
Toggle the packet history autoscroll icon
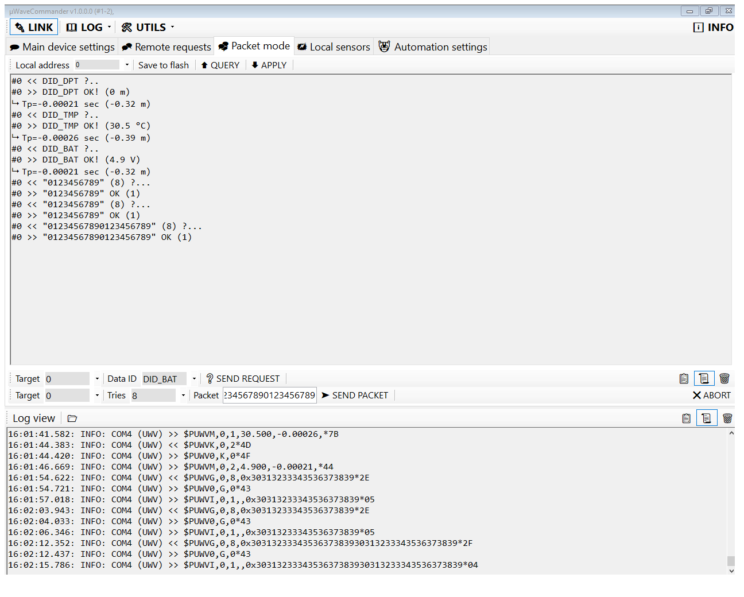point(704,378)
